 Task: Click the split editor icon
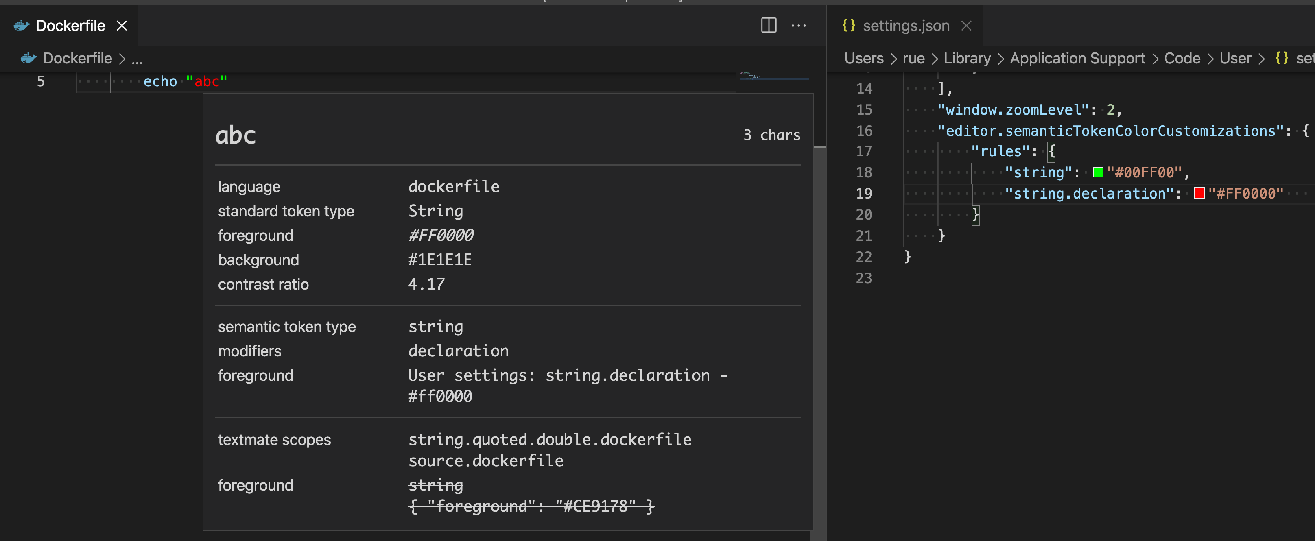(x=769, y=26)
